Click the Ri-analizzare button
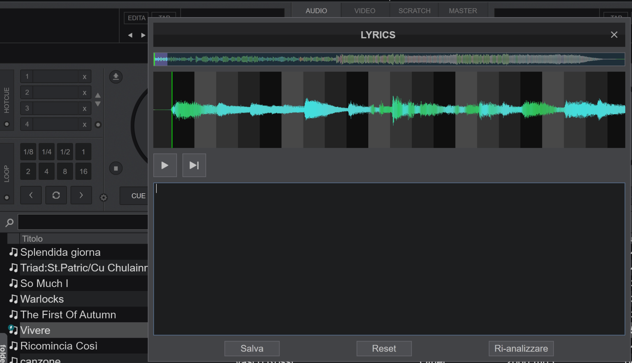632x363 pixels. [x=521, y=349]
